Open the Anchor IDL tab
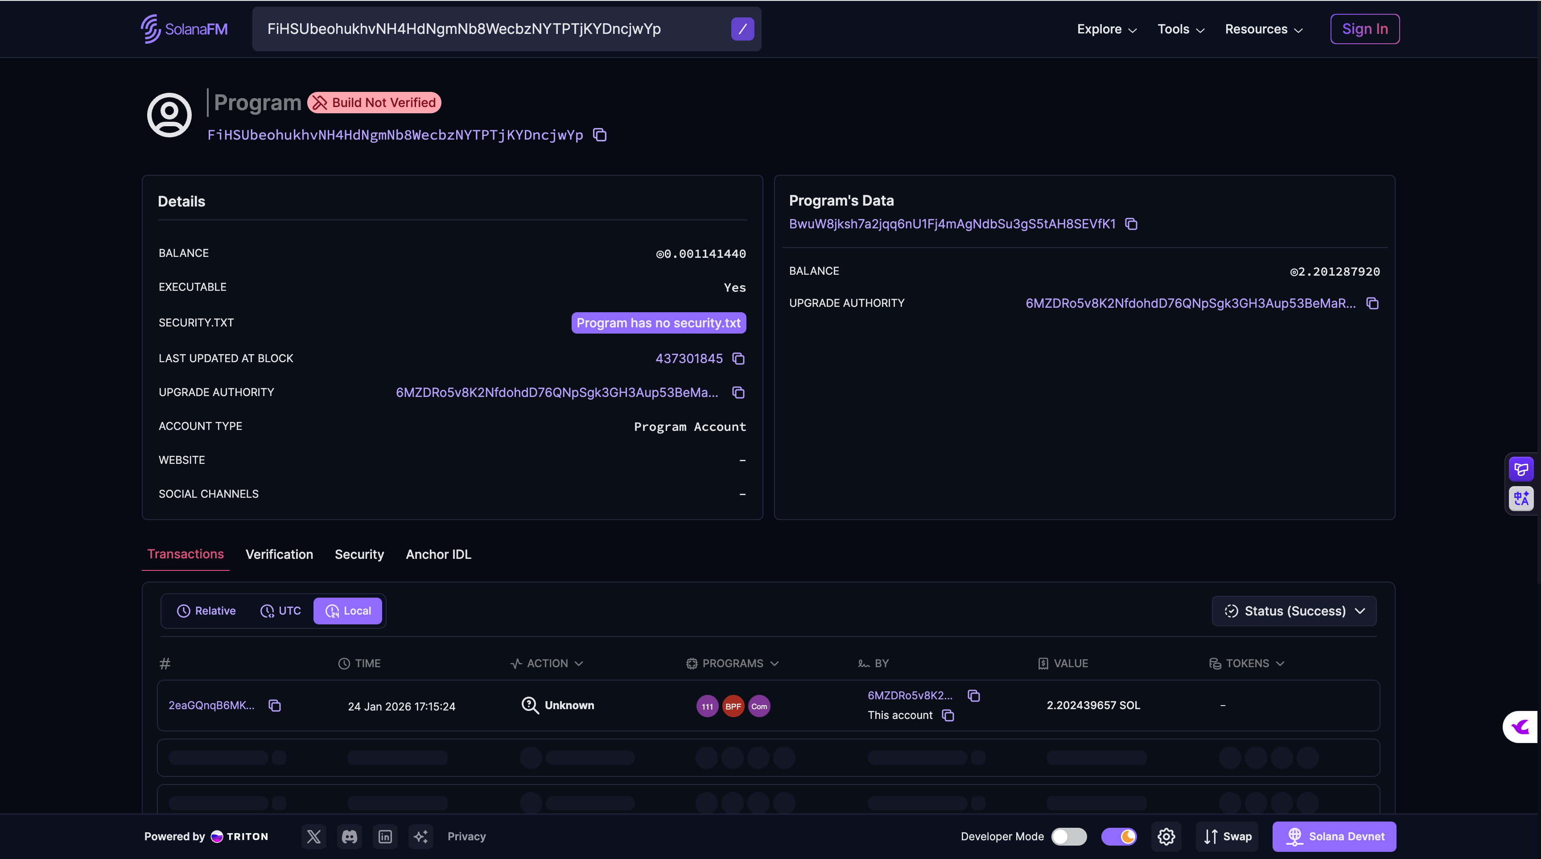This screenshot has width=1541, height=859. [438, 554]
